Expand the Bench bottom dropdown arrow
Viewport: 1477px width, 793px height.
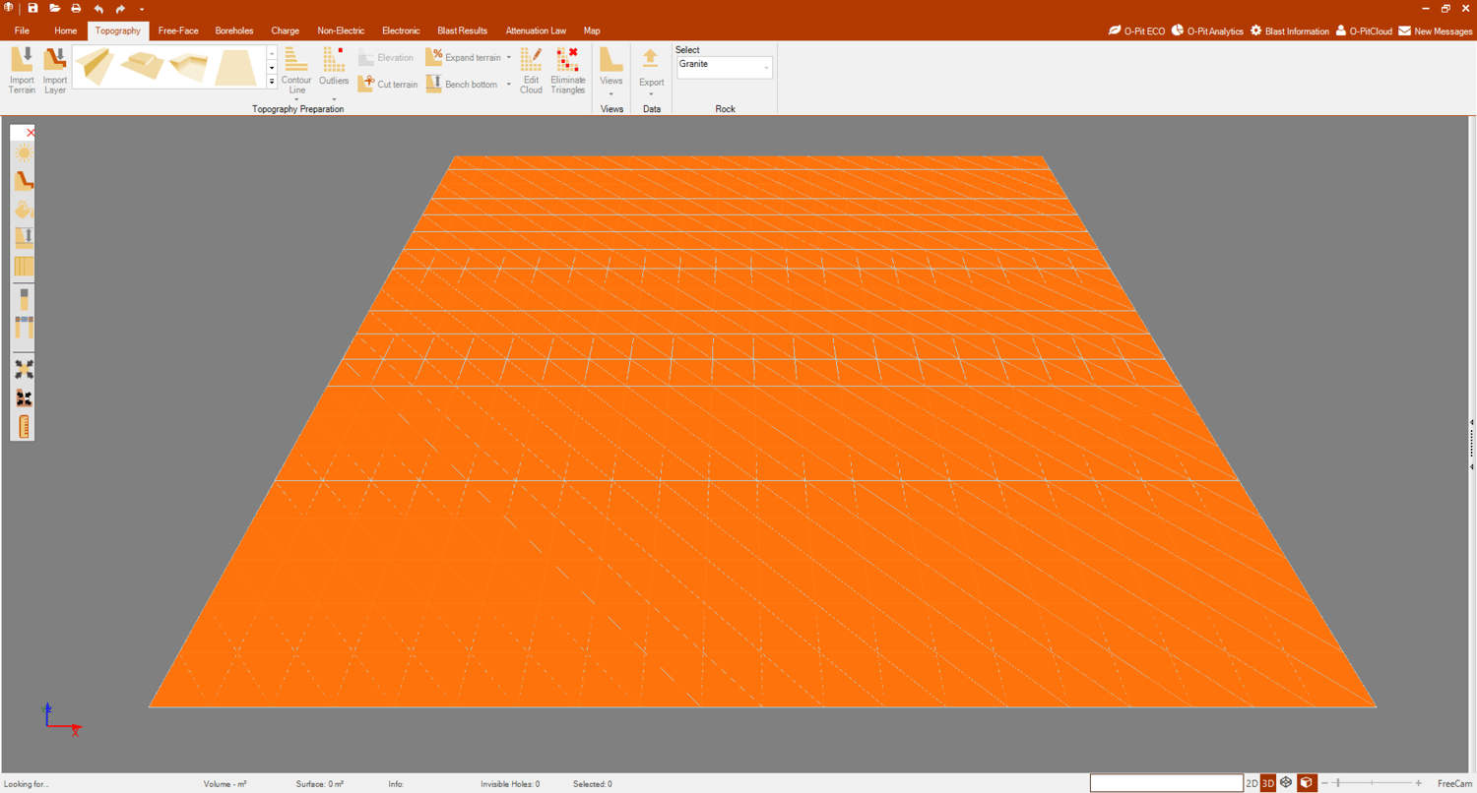[509, 85]
